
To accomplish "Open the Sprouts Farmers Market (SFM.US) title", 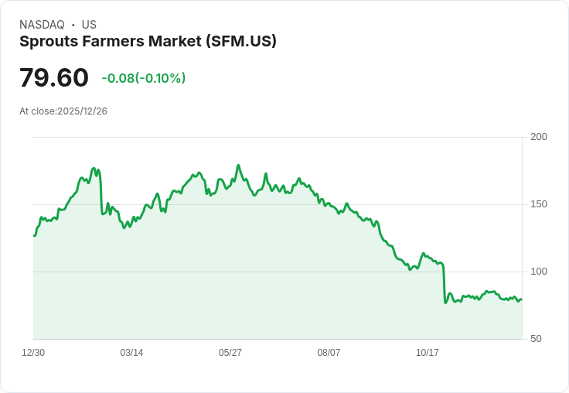I will (x=148, y=41).
